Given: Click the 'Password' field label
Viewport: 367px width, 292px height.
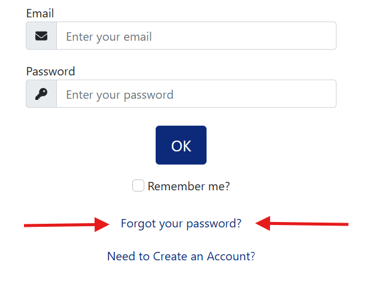Looking at the screenshot, I should point(50,71).
